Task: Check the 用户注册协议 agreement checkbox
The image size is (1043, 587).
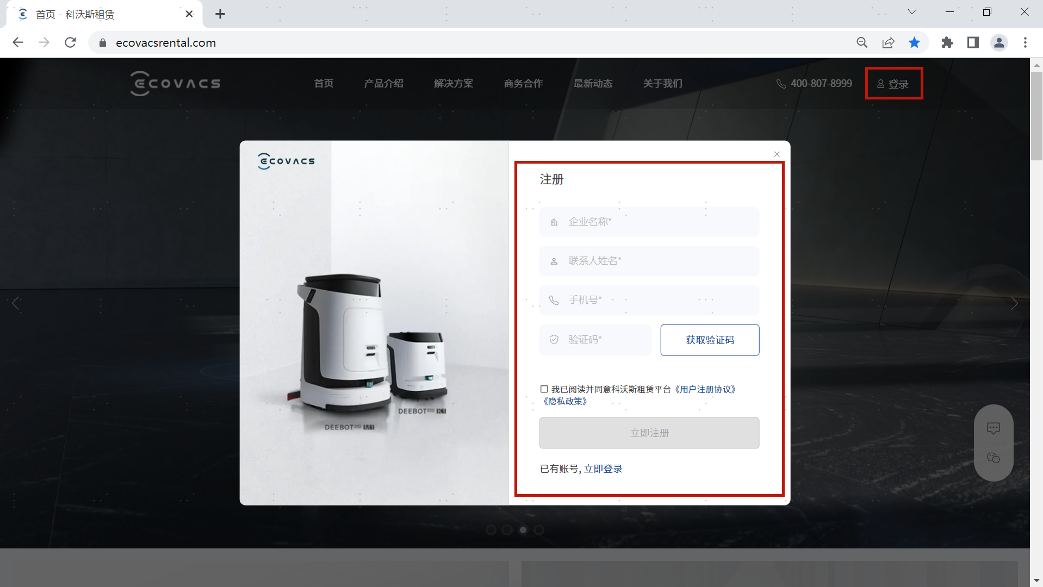Action: tap(544, 389)
